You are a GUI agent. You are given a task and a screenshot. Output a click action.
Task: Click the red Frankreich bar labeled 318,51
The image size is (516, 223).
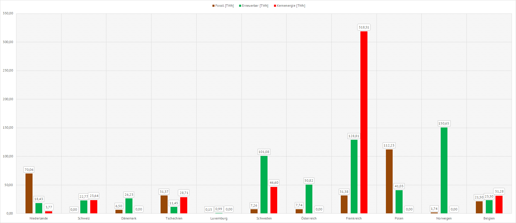[x=364, y=122]
